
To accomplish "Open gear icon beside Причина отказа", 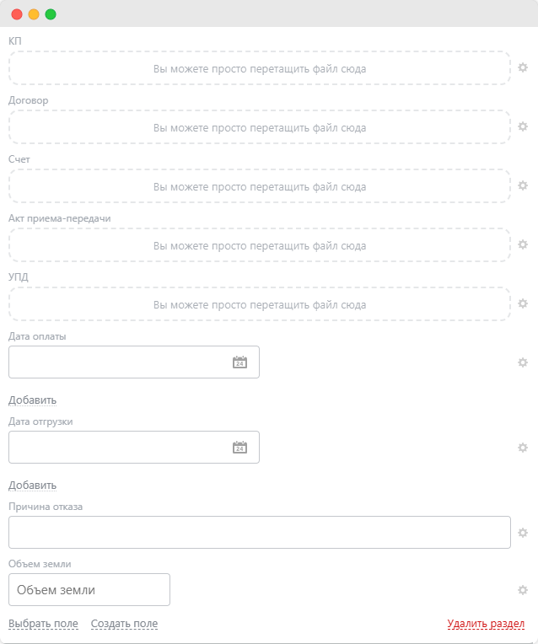I will click(522, 533).
